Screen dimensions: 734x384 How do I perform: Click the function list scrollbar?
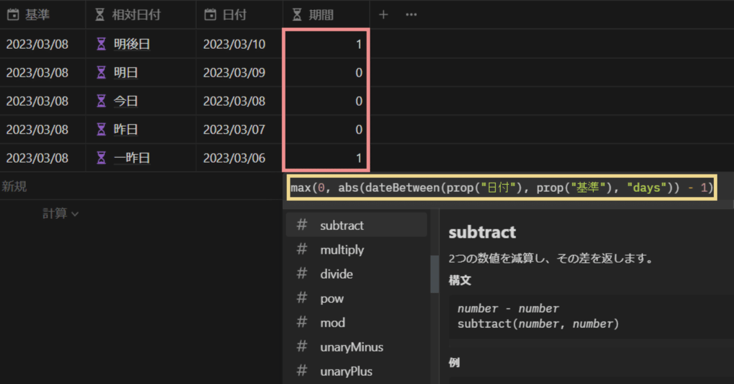click(x=433, y=274)
